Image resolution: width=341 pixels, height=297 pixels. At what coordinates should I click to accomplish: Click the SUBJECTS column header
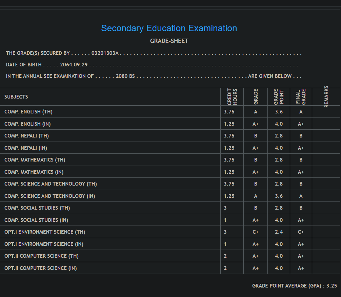pos(16,97)
